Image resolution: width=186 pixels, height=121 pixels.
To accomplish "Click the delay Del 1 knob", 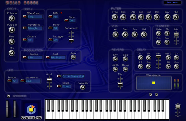I will [140, 58].
